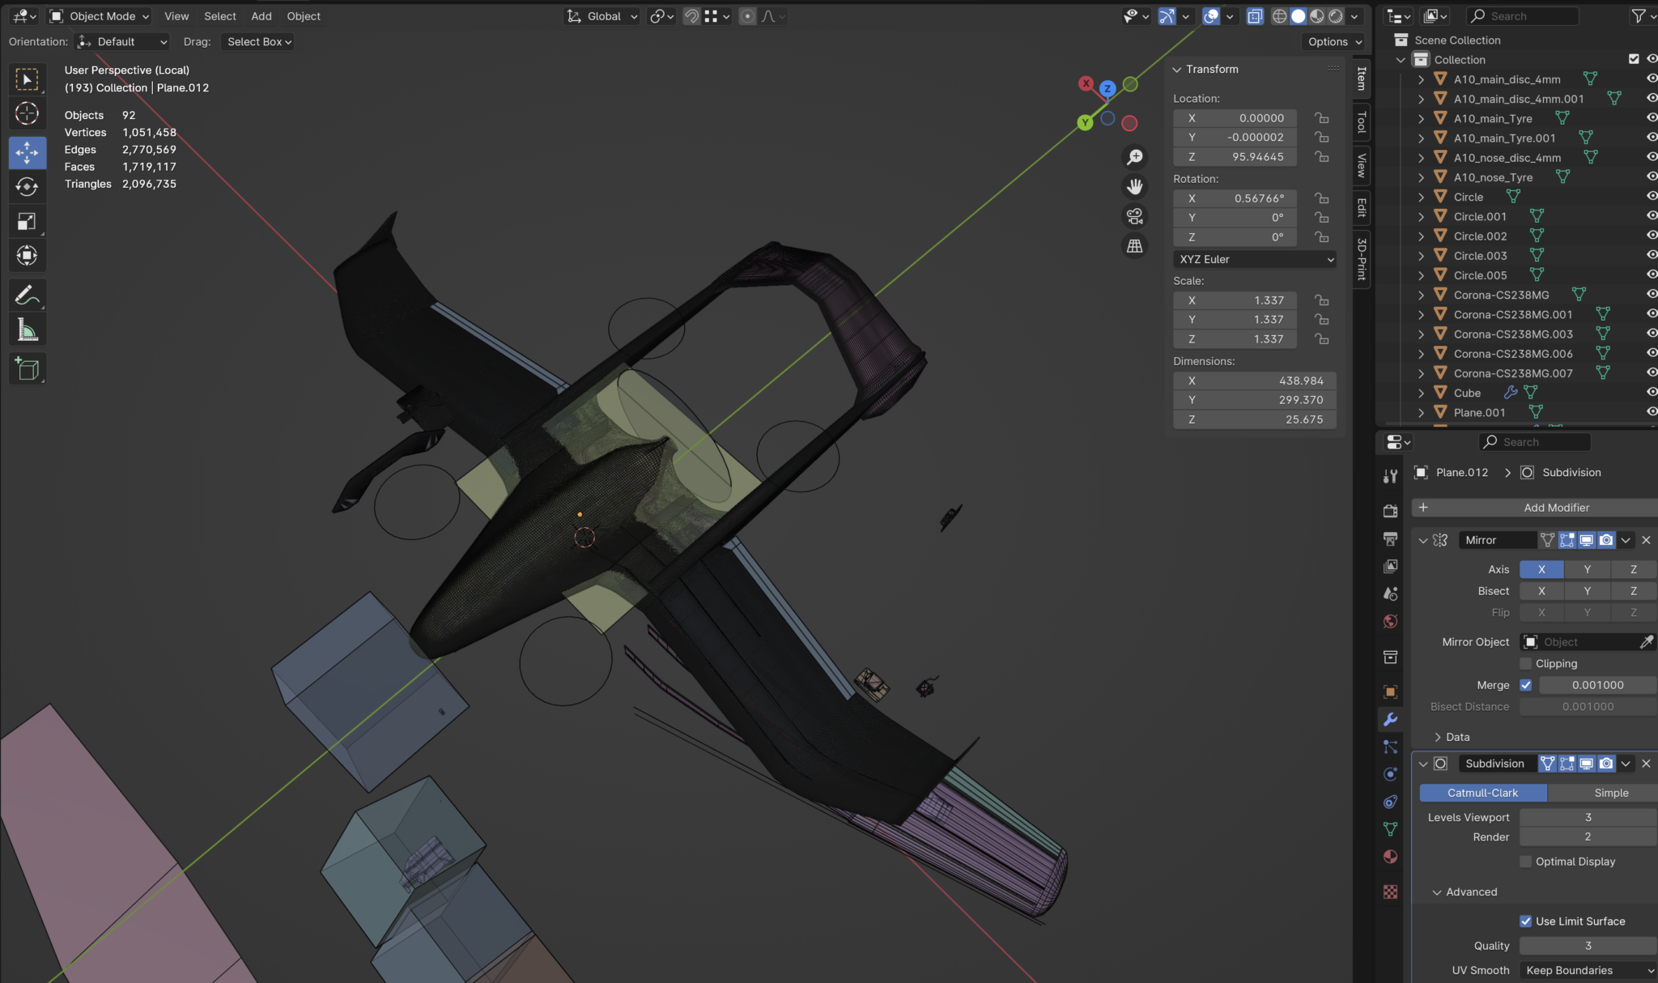Open the XYZ Euler rotation order dropdown
The width and height of the screenshot is (1658, 983).
(1253, 259)
